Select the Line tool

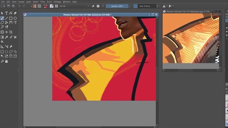[6, 18]
